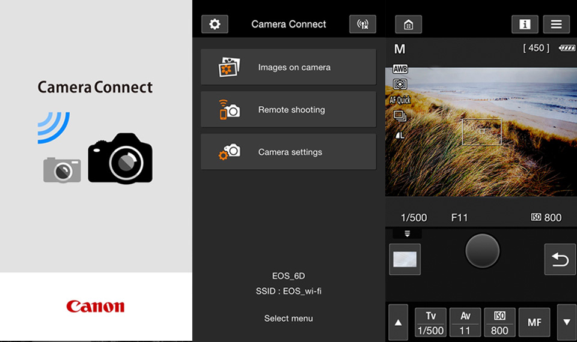This screenshot has width=577, height=342.
Task: Choose Remote shooting
Action: [288, 110]
